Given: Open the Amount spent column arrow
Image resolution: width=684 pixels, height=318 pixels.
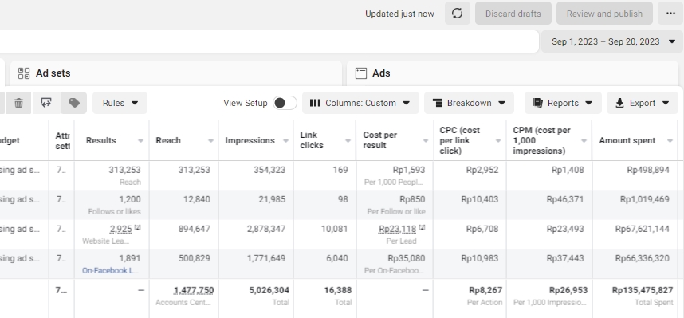Looking at the screenshot, I should [670, 141].
